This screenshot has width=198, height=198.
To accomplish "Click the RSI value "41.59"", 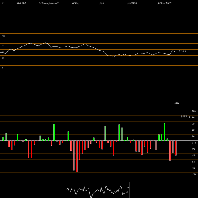I will [x=182, y=51].
